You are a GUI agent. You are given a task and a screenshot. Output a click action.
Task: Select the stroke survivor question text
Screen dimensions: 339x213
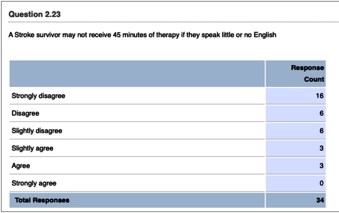[x=142, y=35]
